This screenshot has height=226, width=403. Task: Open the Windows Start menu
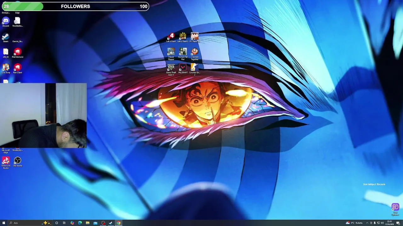(x=4, y=223)
